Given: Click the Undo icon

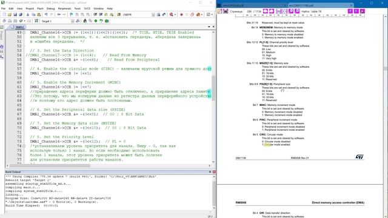Looking at the screenshot, I should (x=46, y=15).
